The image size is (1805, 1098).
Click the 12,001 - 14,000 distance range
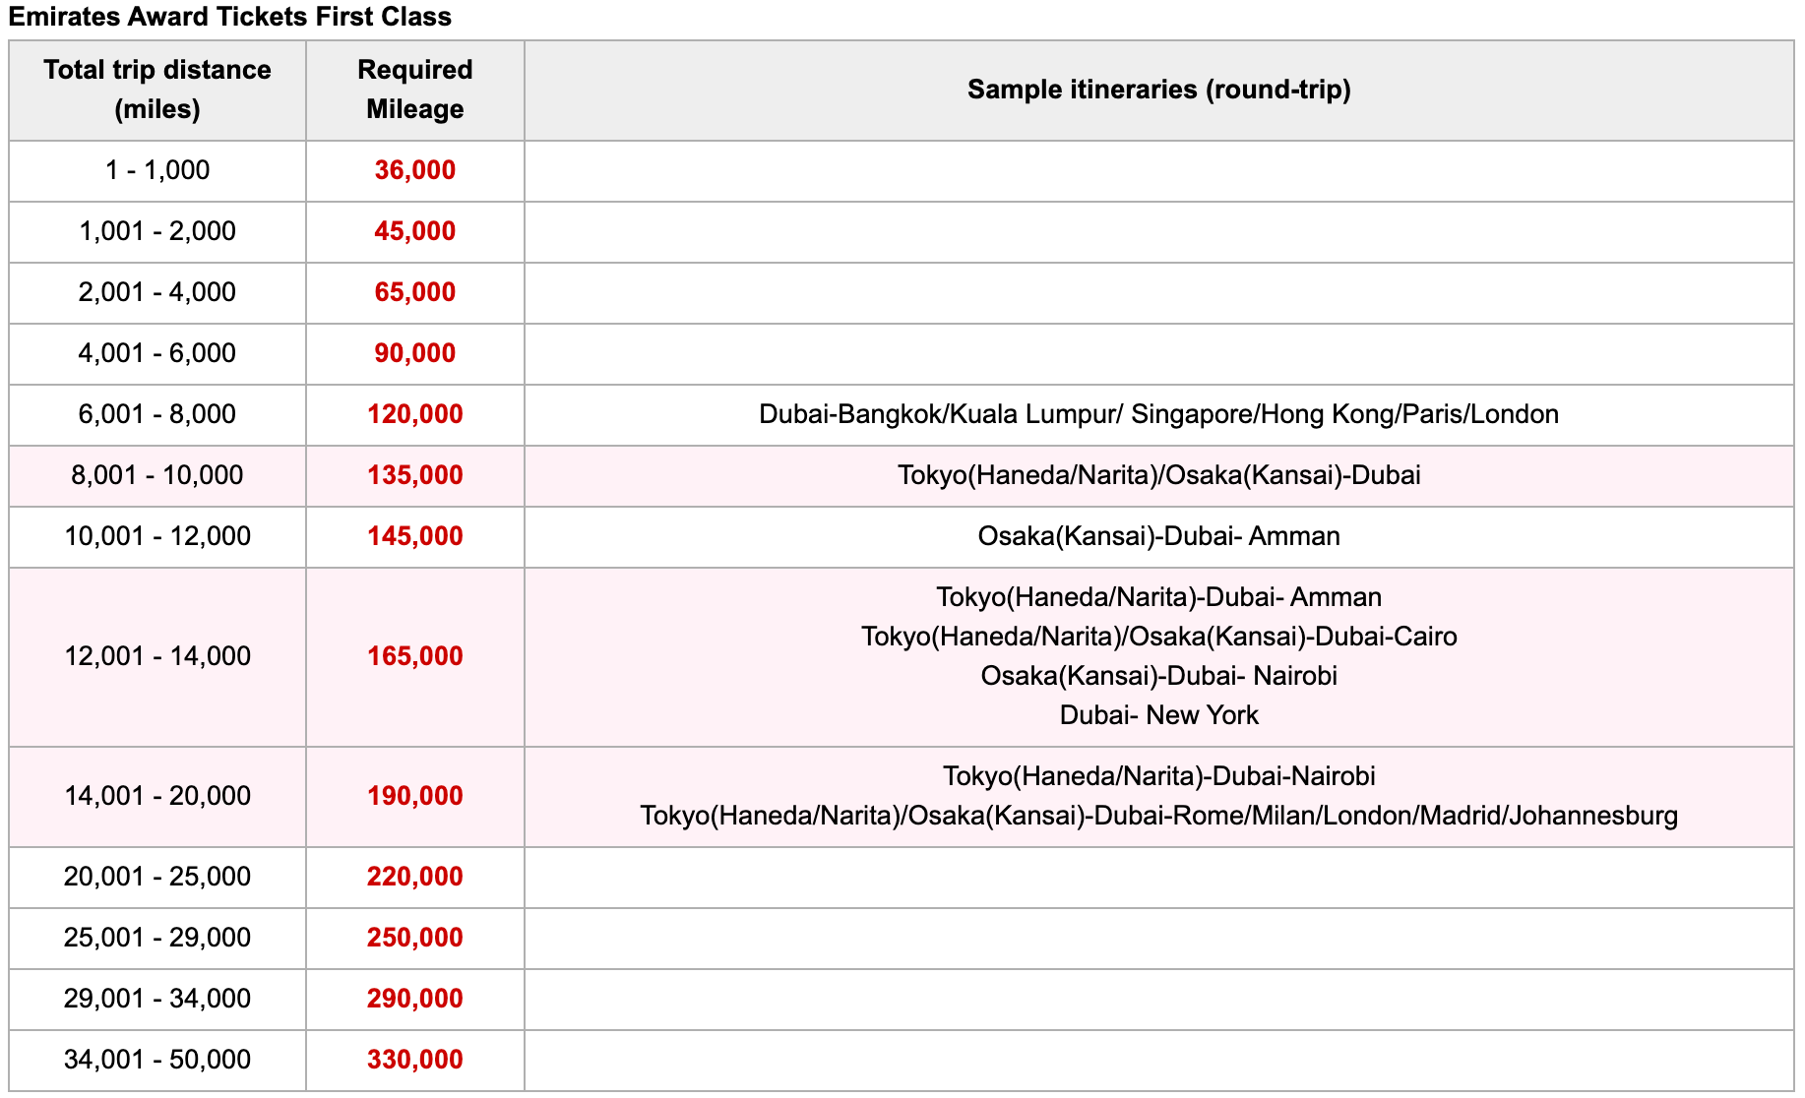coord(157,655)
